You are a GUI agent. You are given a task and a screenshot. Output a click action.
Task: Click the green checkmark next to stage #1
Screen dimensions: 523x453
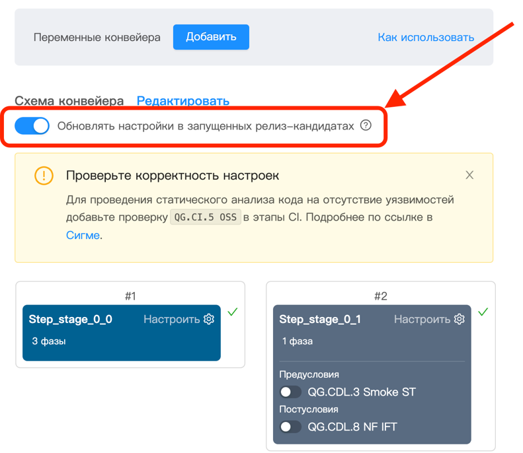point(232,312)
